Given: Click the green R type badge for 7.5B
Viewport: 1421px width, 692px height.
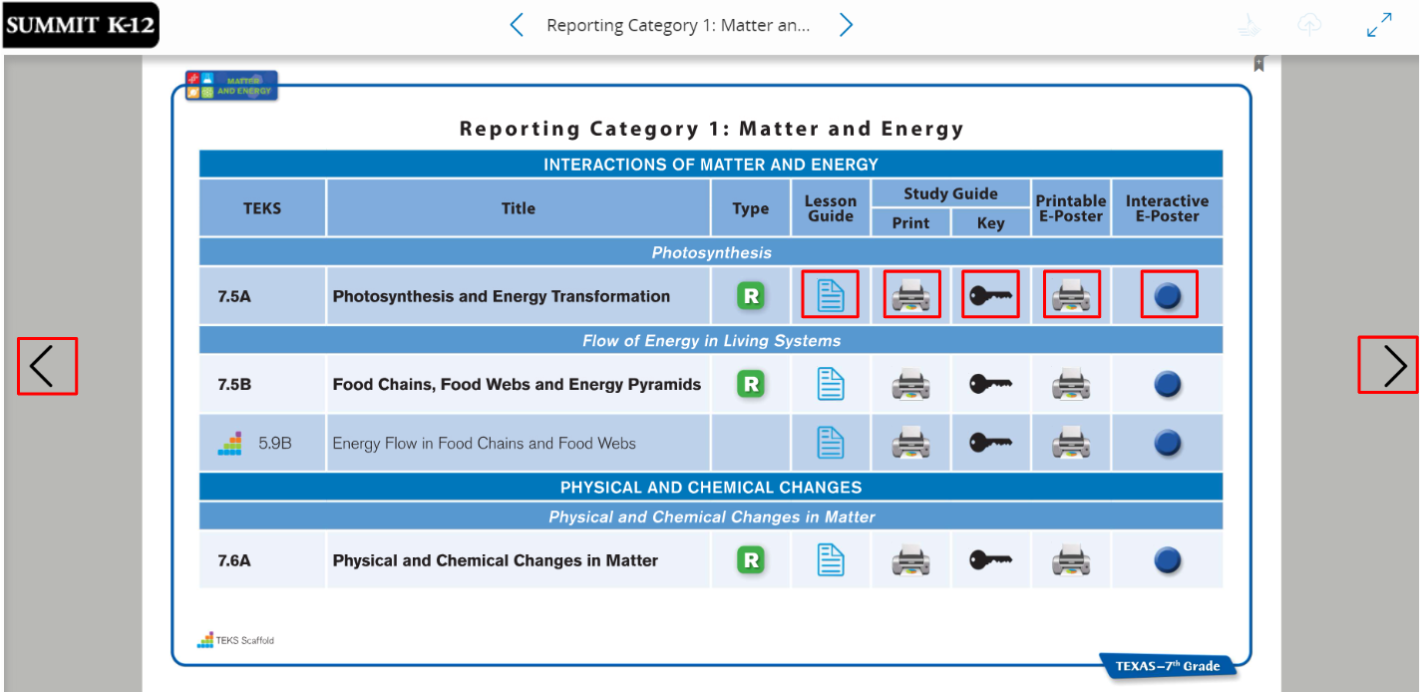Looking at the screenshot, I should [x=751, y=384].
